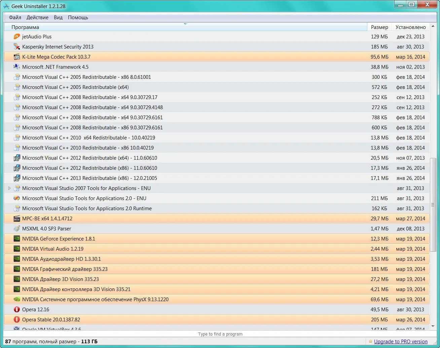
Task: Click the 211 МБ size value
Action: pos(379,198)
